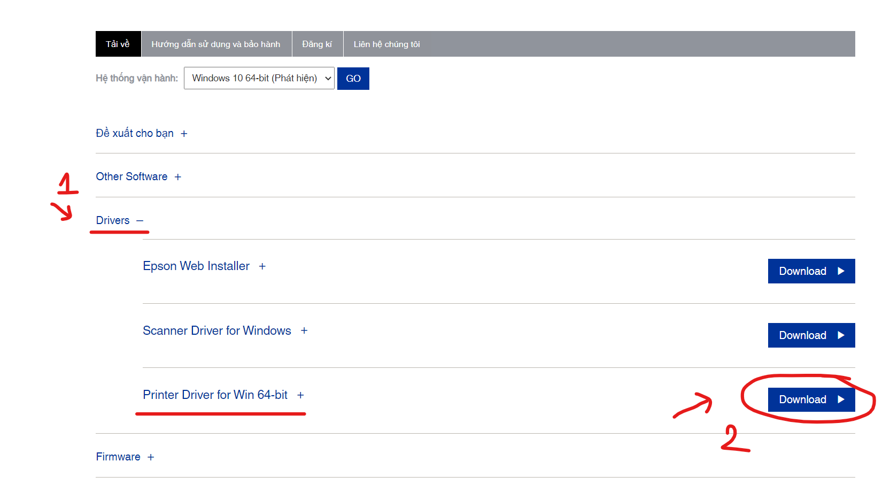Click plus icon beside Scanner Driver for Windows
The image size is (890, 500).
click(x=304, y=331)
